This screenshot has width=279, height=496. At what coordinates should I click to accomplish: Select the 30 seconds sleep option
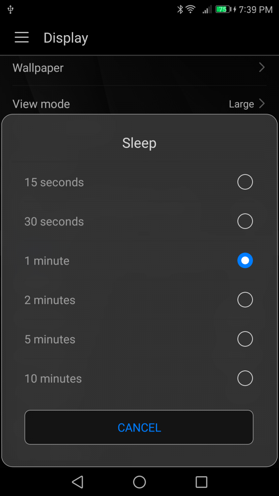click(x=245, y=221)
